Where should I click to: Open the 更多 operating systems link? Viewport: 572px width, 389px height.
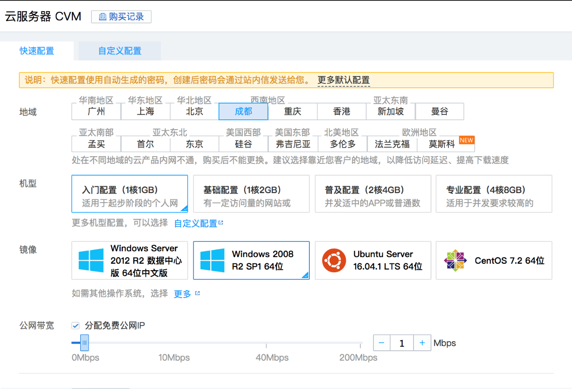pos(182,294)
